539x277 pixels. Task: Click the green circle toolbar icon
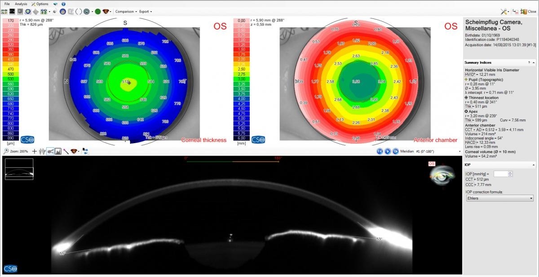pyautogui.click(x=97, y=11)
